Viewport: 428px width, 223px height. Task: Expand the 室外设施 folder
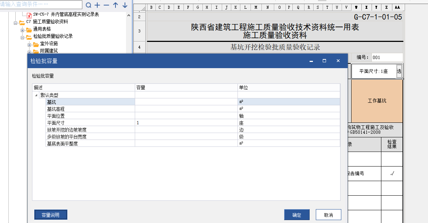pos(29,45)
